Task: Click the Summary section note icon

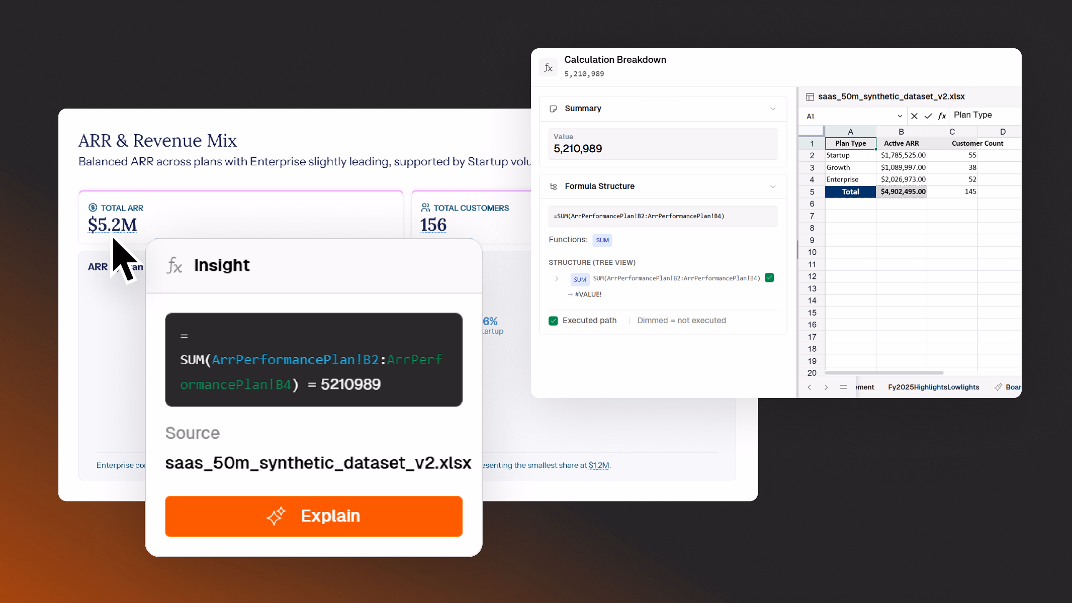Action: [553, 109]
